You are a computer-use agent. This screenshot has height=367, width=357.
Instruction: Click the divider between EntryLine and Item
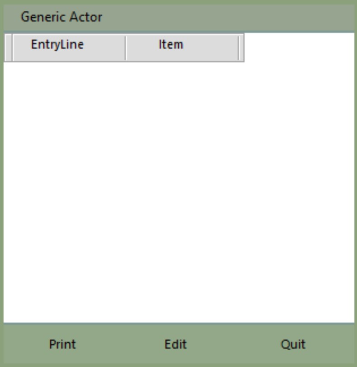click(125, 47)
